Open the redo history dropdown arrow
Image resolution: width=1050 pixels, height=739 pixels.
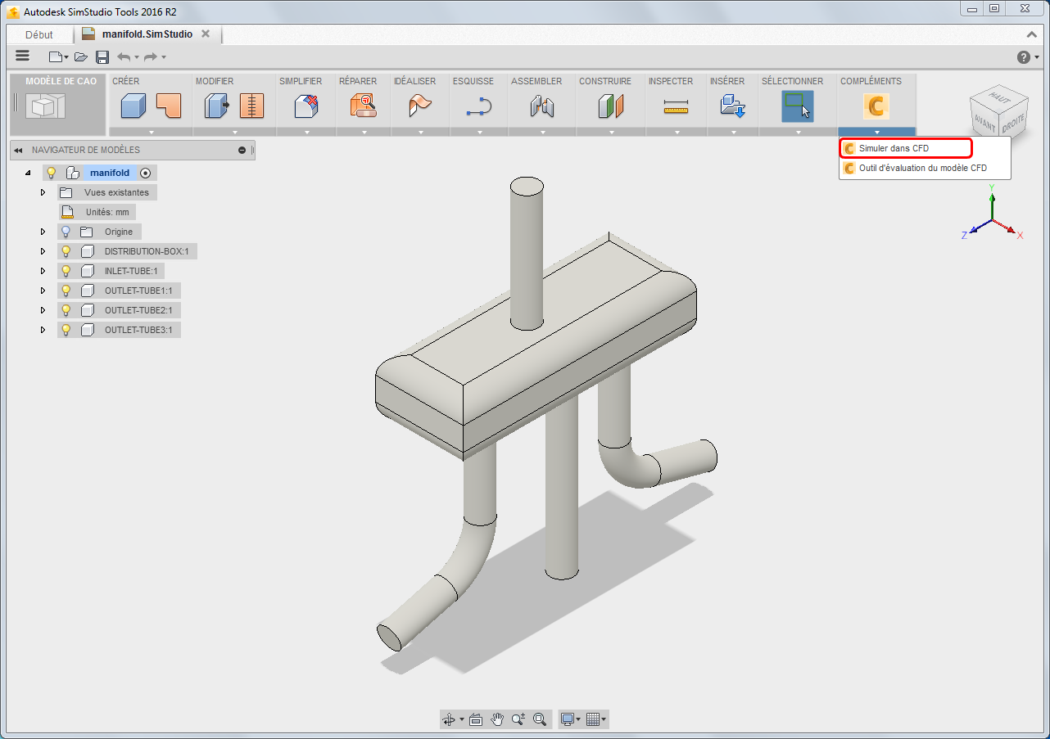[x=164, y=56]
